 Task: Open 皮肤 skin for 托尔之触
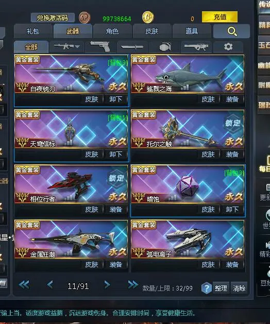click(208, 155)
